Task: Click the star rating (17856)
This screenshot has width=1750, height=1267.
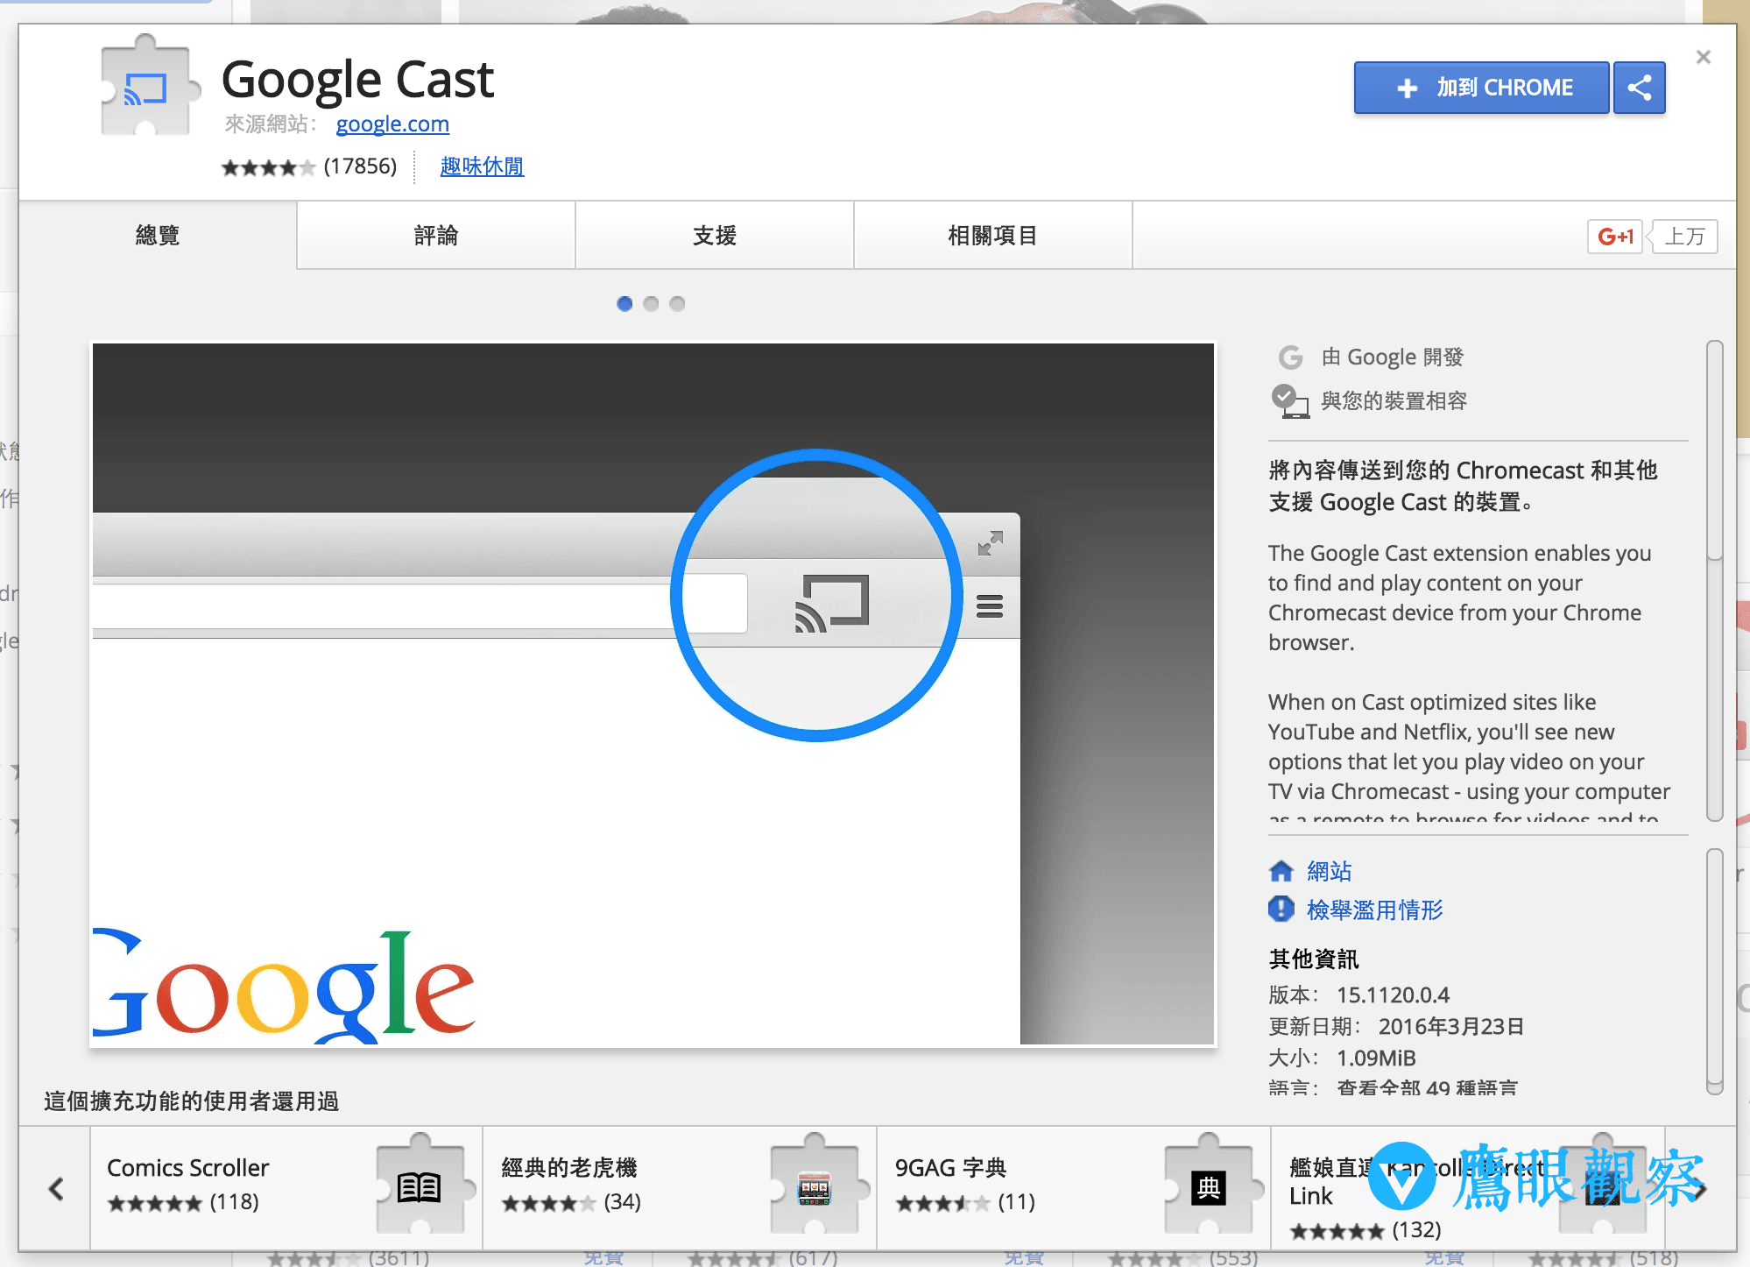Action: click(x=308, y=166)
